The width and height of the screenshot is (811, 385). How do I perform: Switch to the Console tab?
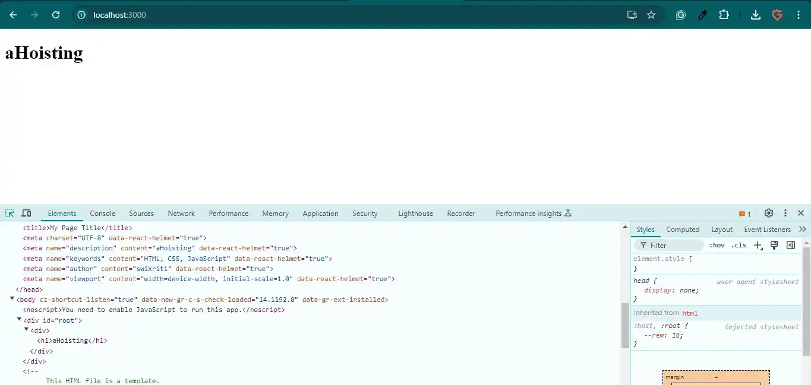(103, 214)
